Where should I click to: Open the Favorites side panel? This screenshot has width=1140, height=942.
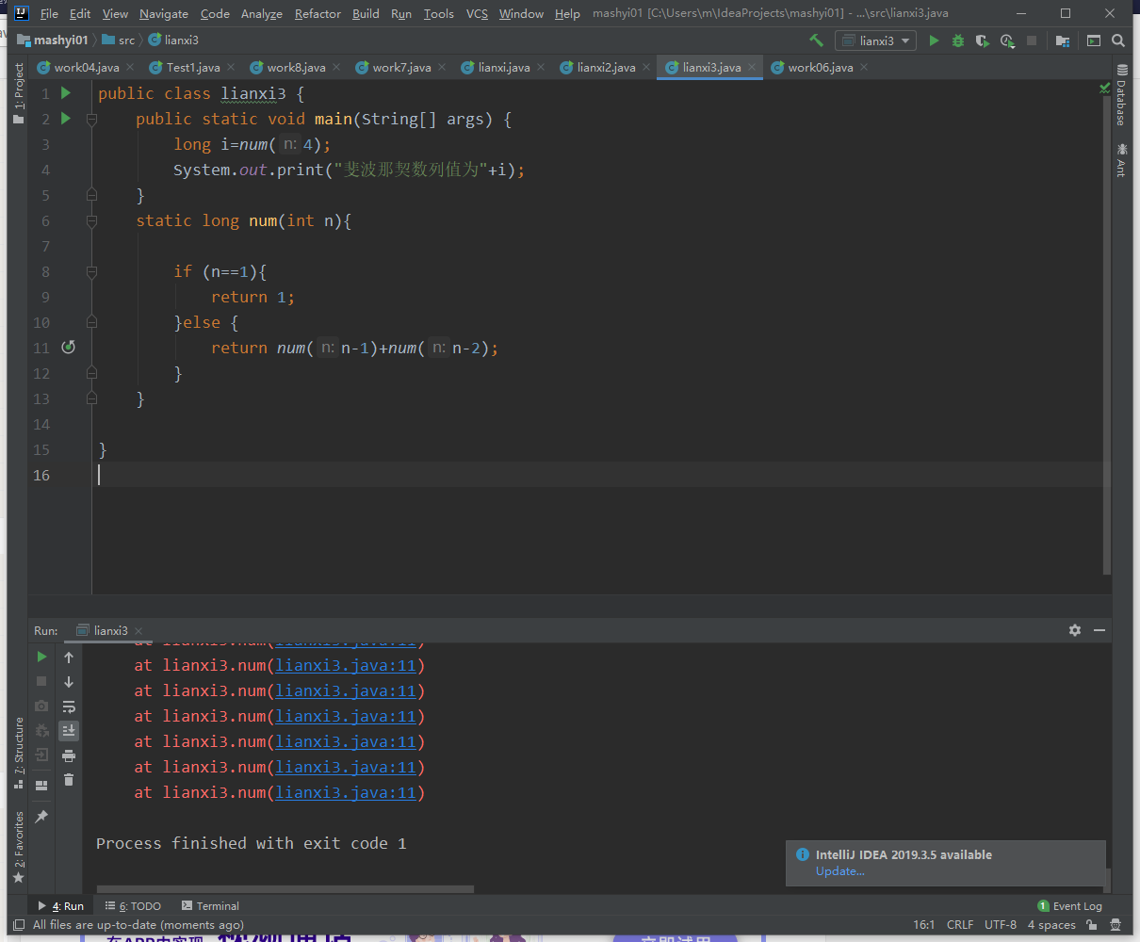click(x=19, y=847)
